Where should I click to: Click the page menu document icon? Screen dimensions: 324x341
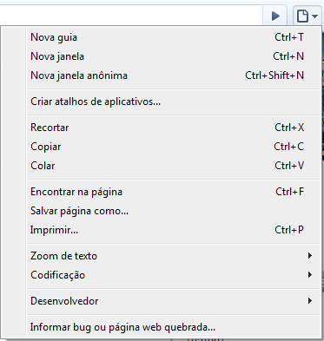point(302,16)
